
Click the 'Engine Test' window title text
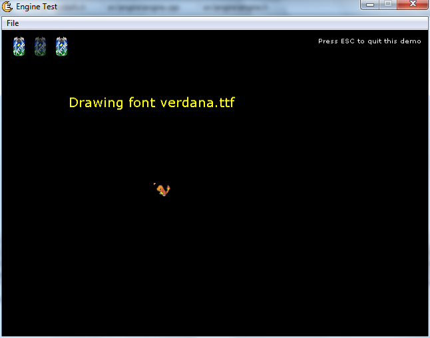[37, 7]
